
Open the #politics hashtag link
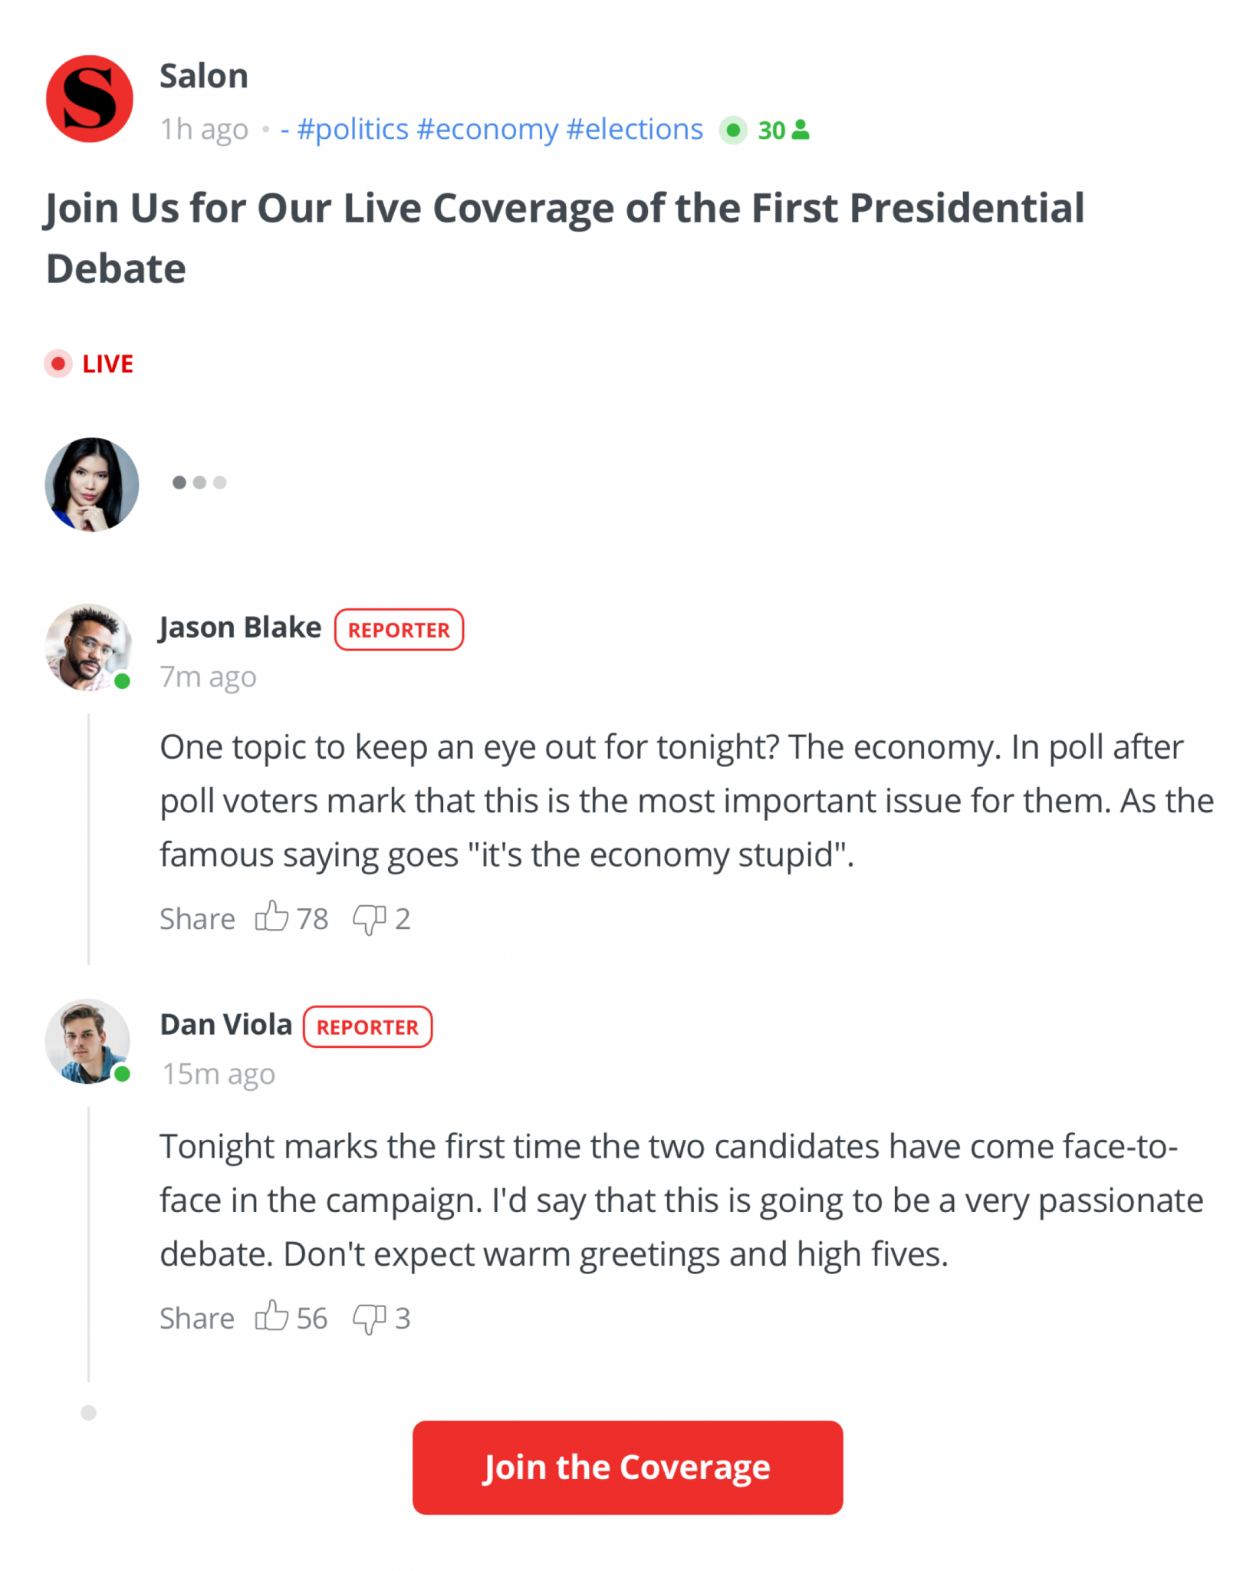click(353, 130)
